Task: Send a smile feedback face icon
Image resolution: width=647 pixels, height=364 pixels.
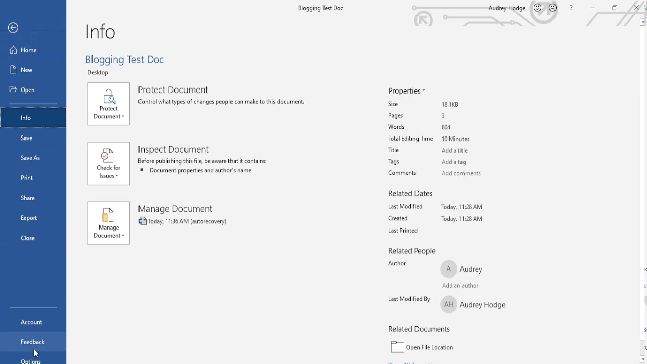Action: pos(538,8)
